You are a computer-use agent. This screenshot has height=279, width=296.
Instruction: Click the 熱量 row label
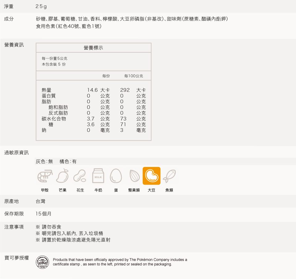47,90
